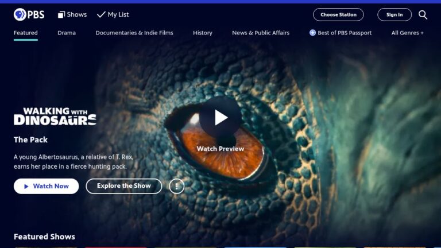Image resolution: width=441 pixels, height=248 pixels.
Task: Play the Watch Preview video button
Action: click(x=220, y=117)
